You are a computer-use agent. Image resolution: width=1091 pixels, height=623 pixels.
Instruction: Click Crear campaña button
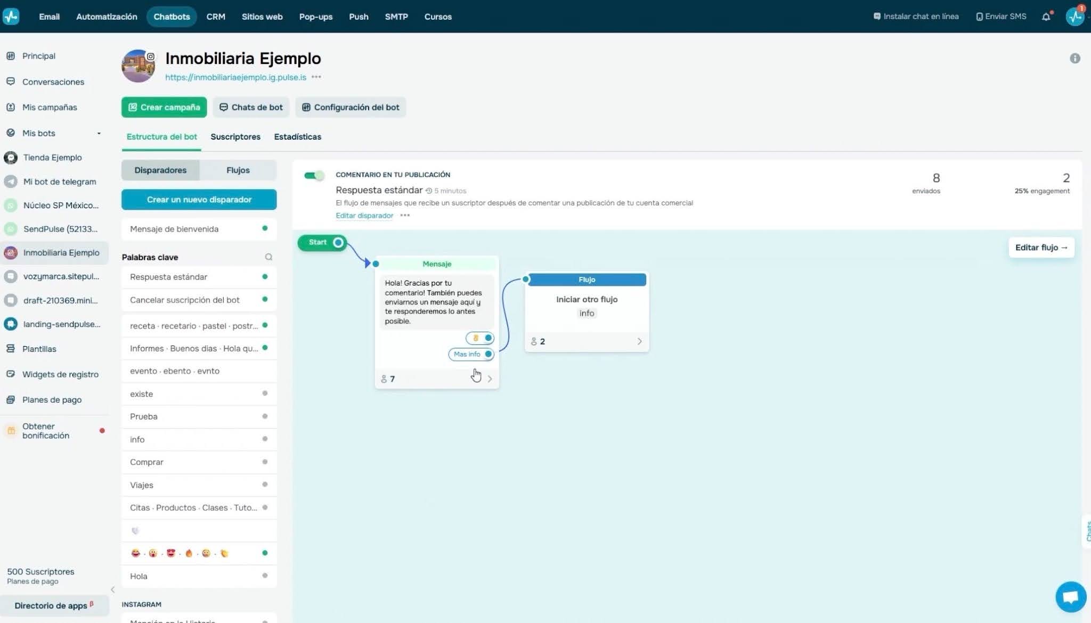(164, 107)
